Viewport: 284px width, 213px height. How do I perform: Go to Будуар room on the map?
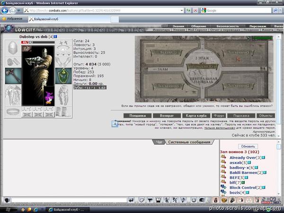pos(166,52)
